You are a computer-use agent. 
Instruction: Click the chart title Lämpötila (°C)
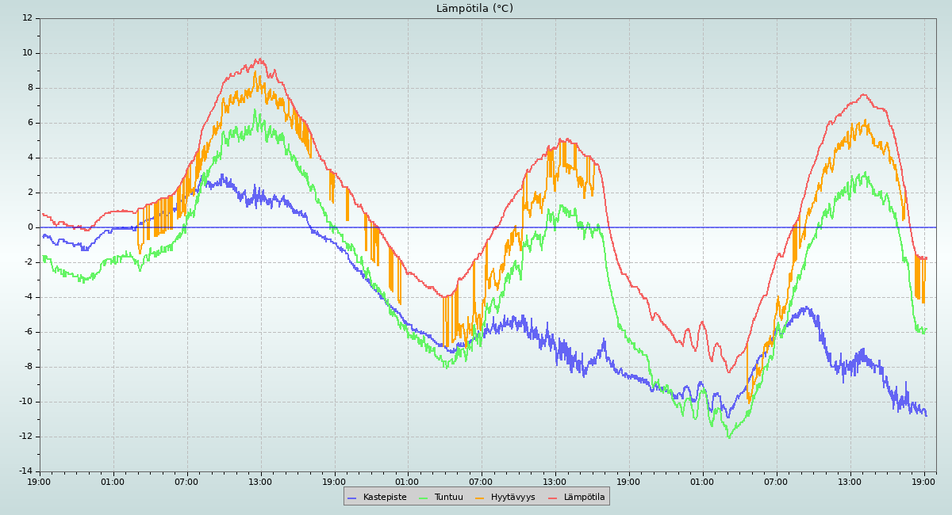[x=474, y=9]
